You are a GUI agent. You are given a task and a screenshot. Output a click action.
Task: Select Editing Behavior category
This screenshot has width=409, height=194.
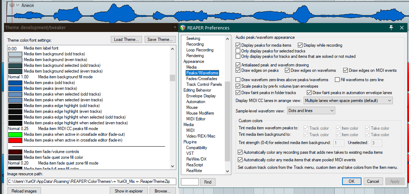point(197,90)
